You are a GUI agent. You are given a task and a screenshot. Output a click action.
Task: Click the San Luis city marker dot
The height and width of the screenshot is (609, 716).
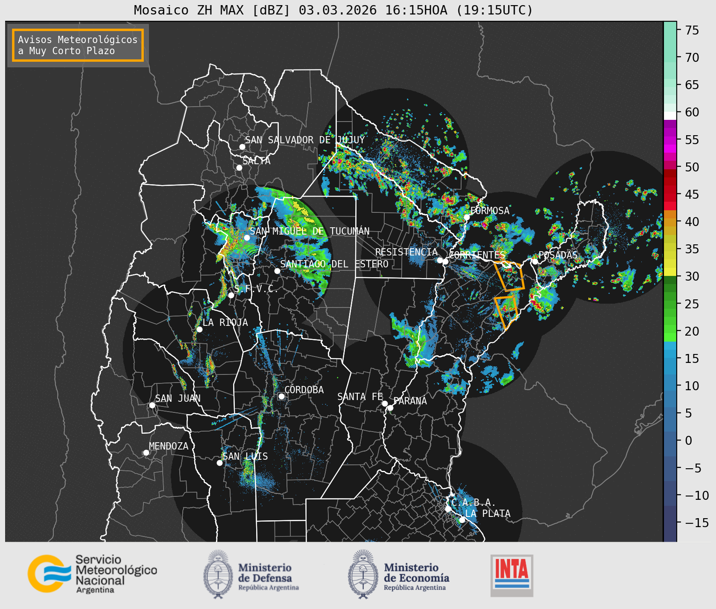pos(219,463)
